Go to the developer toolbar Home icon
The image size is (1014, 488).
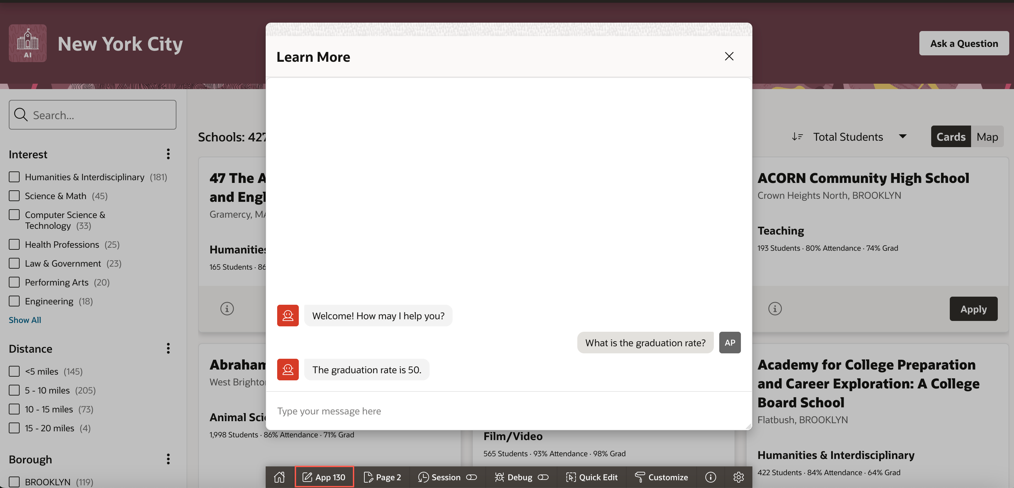pyautogui.click(x=280, y=477)
